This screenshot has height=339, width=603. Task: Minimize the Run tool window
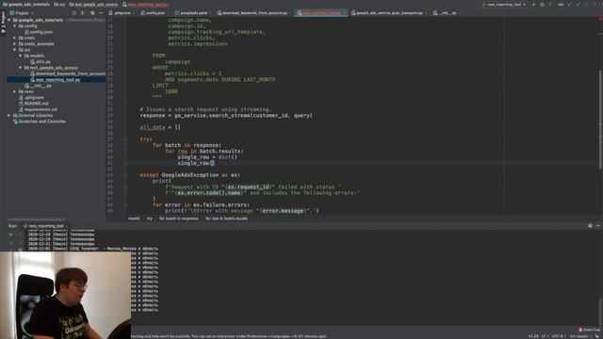pyautogui.click(x=598, y=226)
